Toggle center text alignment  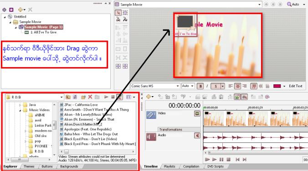coord(237,86)
